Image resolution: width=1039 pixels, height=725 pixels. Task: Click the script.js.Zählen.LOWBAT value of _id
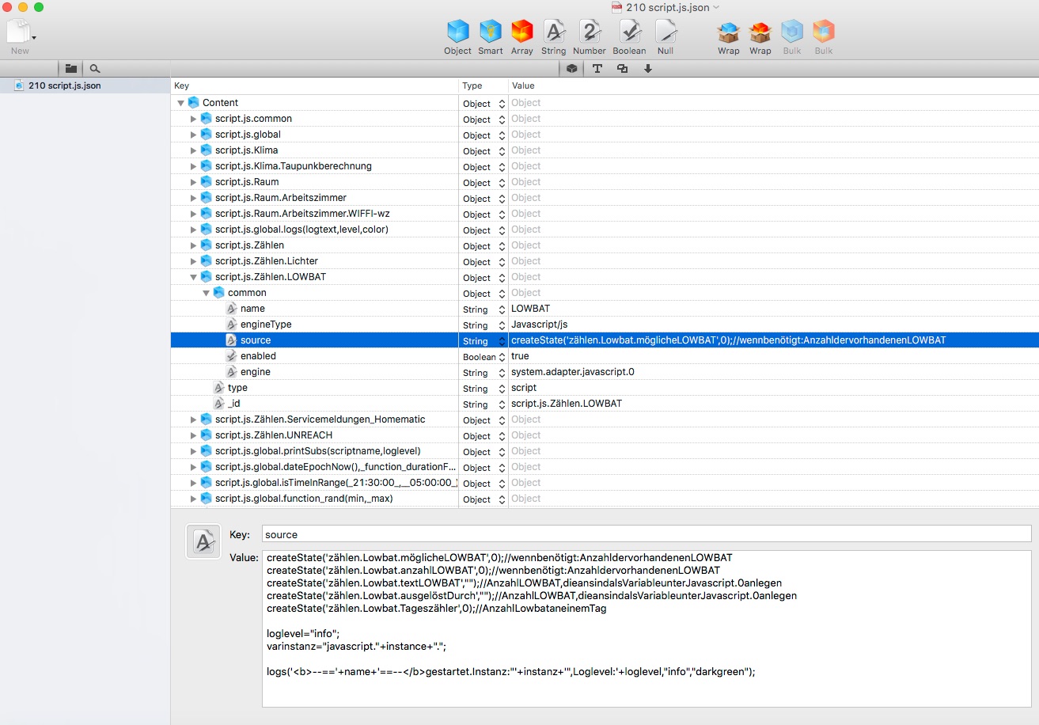click(x=567, y=404)
